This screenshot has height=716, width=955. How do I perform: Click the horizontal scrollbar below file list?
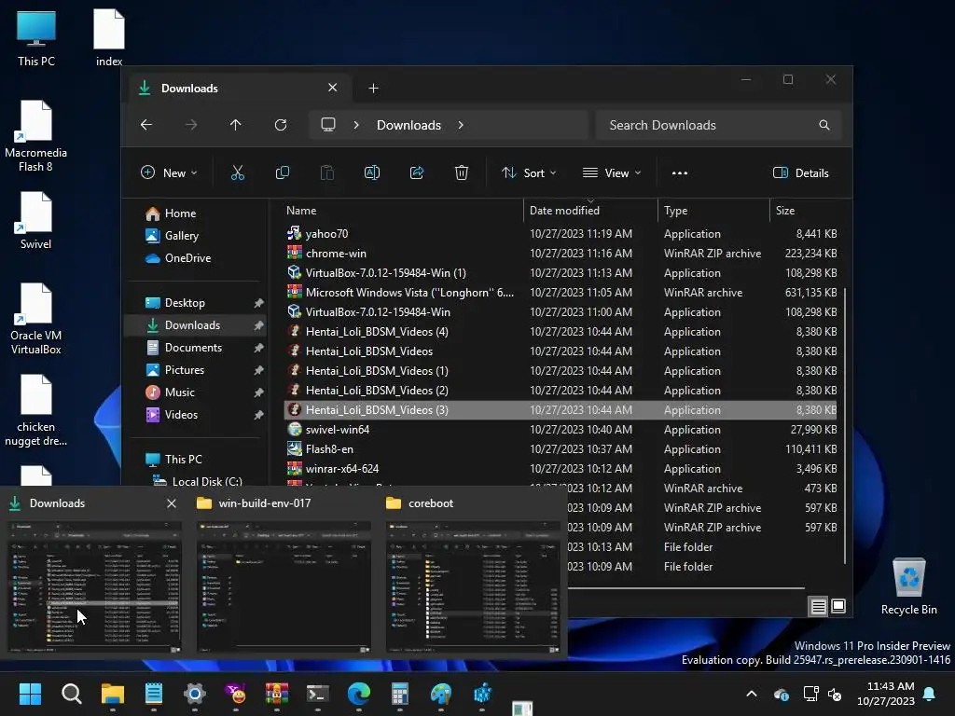(686, 588)
